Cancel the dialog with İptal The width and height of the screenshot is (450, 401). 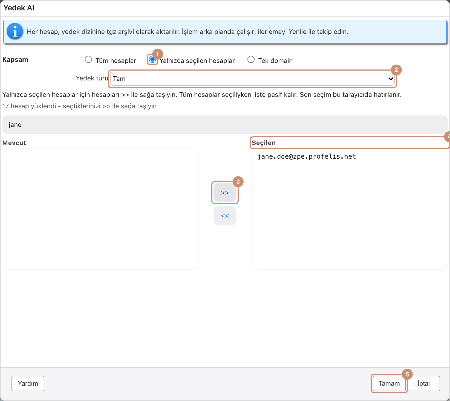pos(424,383)
